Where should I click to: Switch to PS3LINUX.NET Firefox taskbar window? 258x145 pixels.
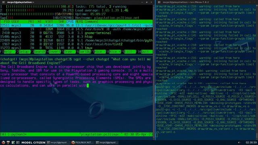tap(82, 143)
